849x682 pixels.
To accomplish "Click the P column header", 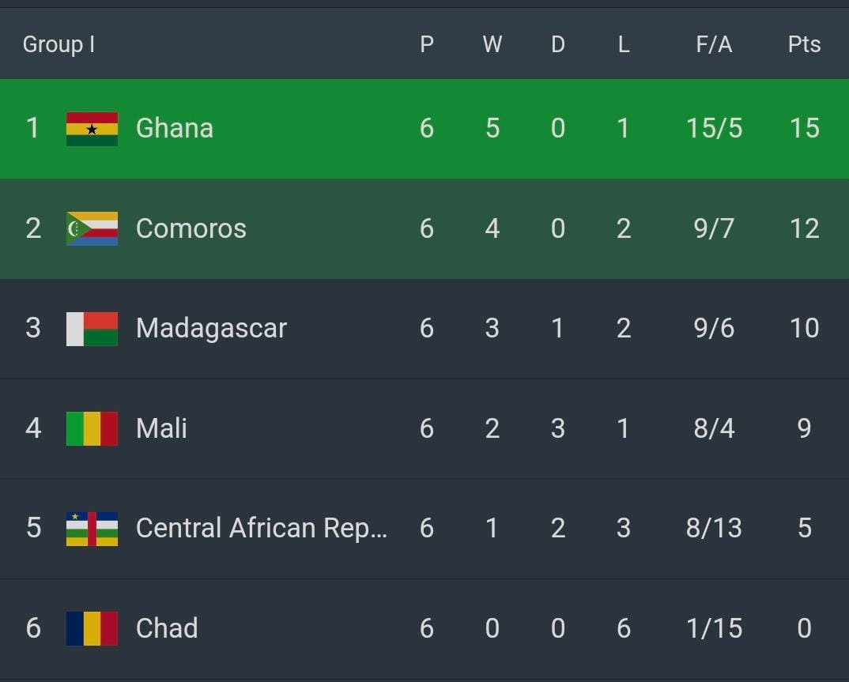I will 426,44.
